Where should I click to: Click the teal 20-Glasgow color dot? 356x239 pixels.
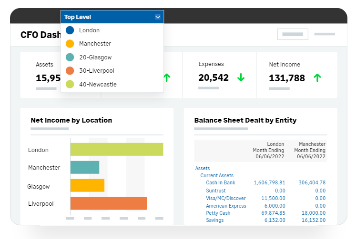[70, 57]
